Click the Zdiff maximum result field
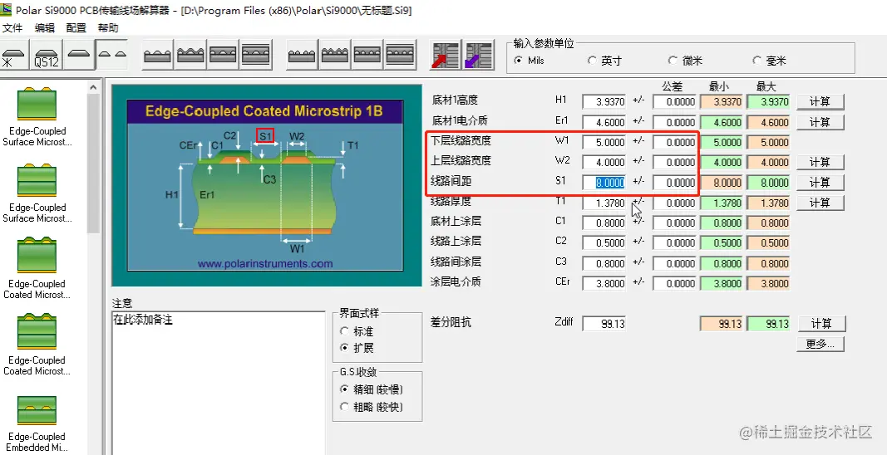 click(768, 324)
